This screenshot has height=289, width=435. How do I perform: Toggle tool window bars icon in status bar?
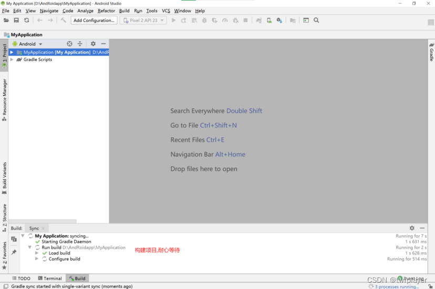click(6, 286)
